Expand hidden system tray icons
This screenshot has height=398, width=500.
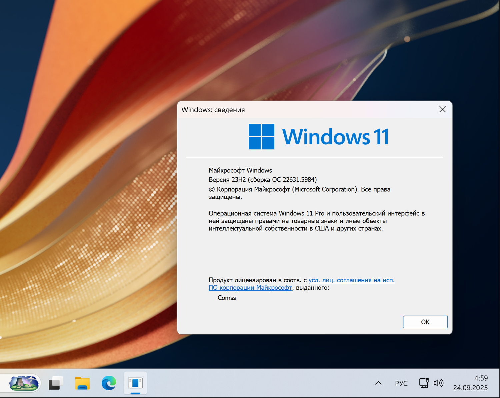(378, 383)
